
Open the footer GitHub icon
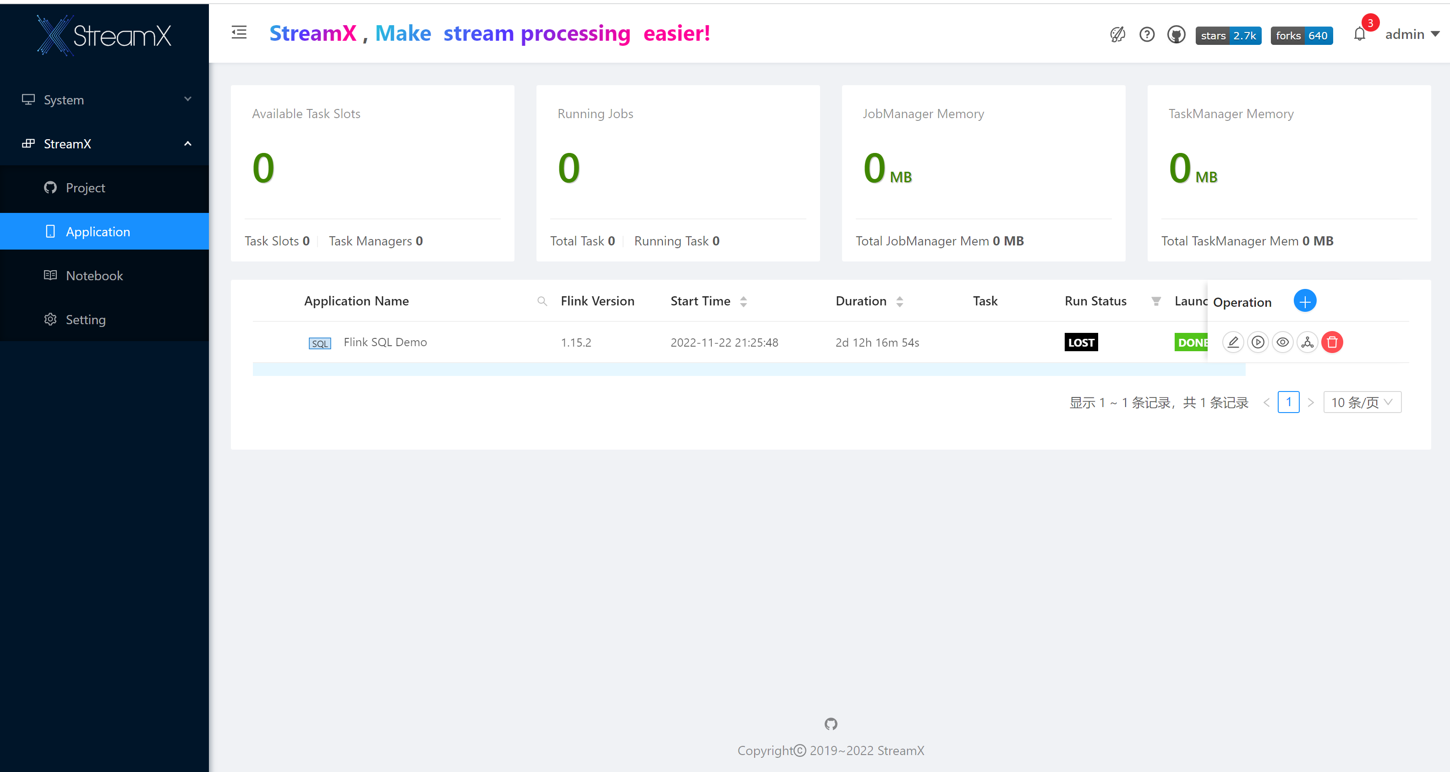click(x=831, y=723)
